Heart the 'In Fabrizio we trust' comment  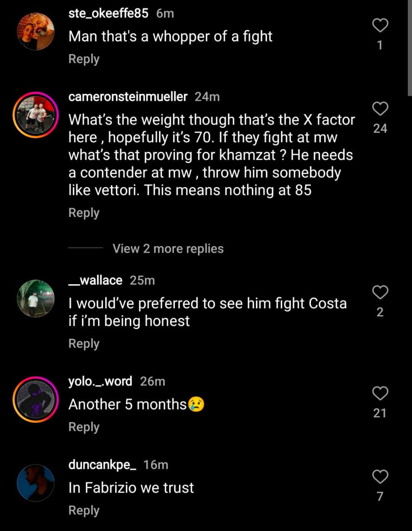[x=380, y=477]
